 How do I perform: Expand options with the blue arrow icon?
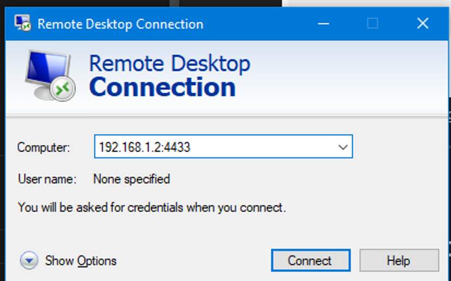click(29, 260)
